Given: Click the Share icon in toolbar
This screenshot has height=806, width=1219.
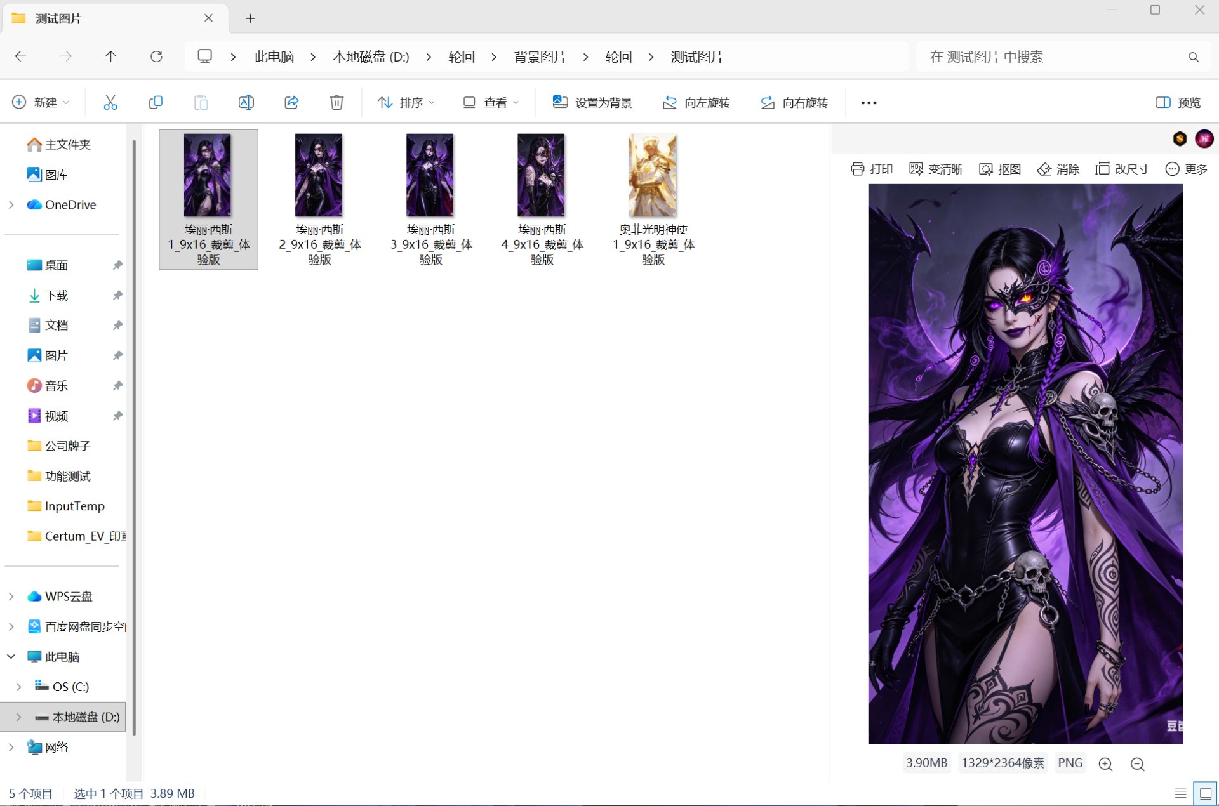Looking at the screenshot, I should [x=291, y=102].
